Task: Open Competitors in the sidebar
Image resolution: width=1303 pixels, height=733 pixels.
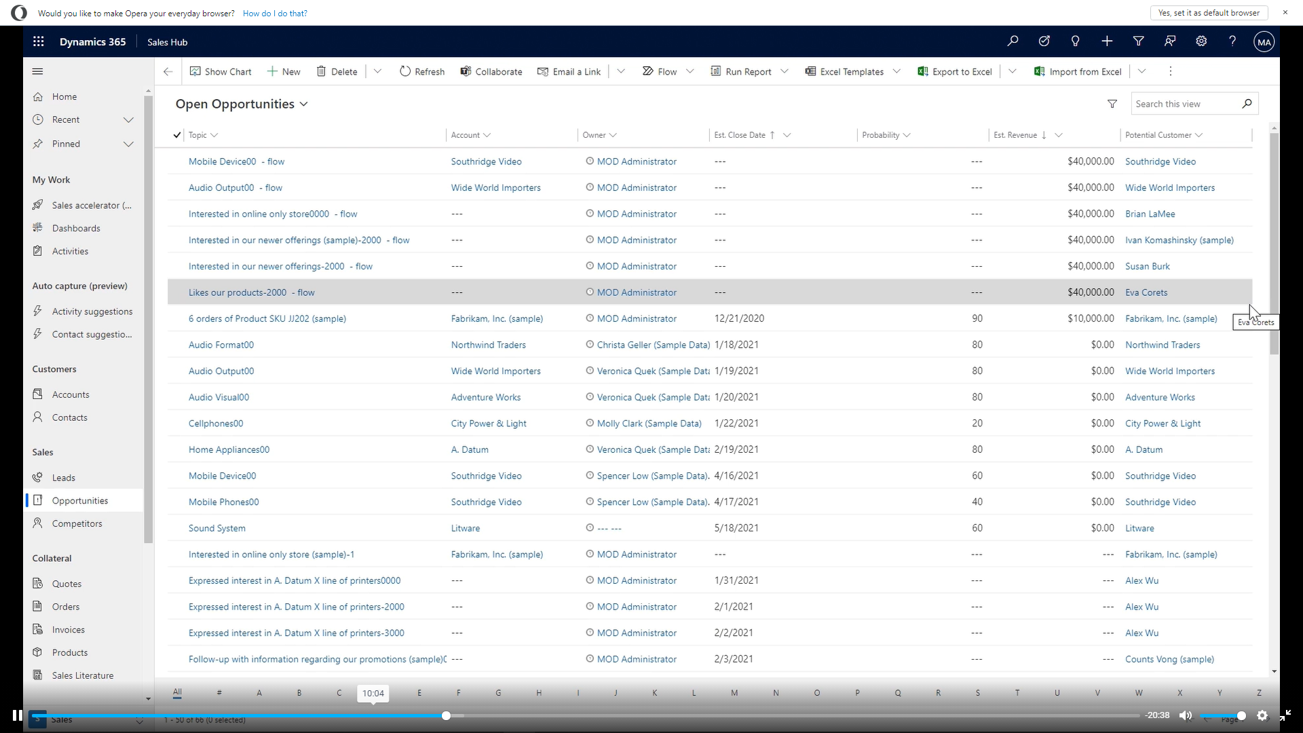Action: click(77, 523)
